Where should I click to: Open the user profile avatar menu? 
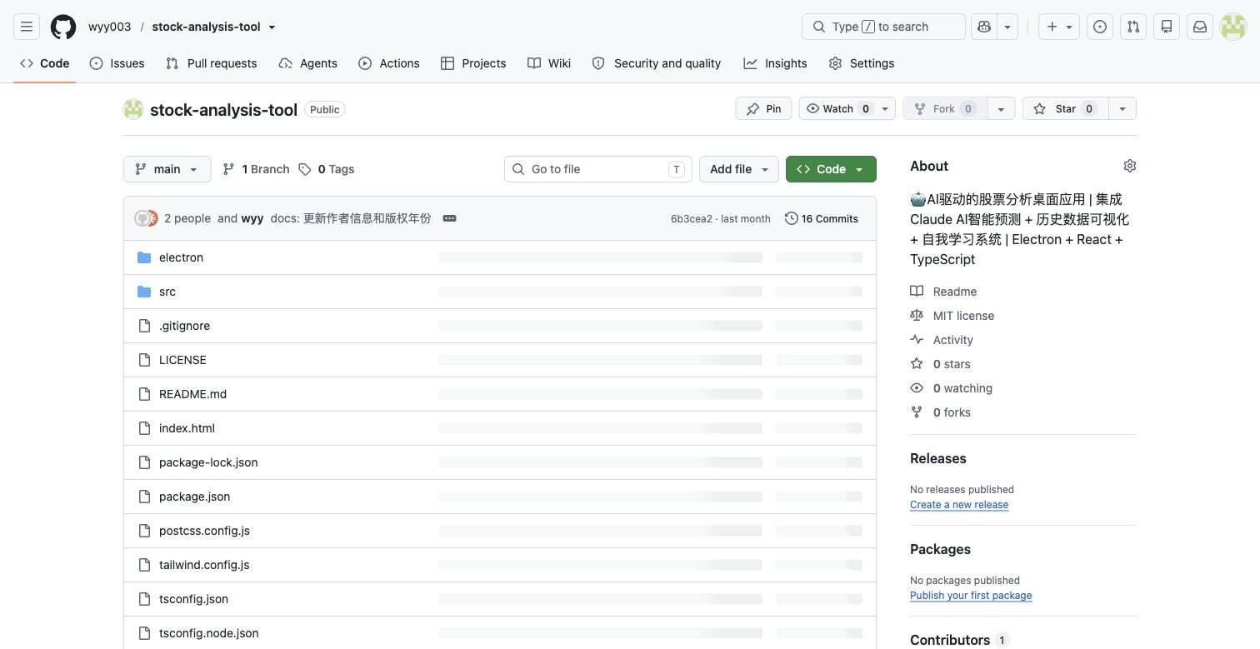[x=1233, y=27]
